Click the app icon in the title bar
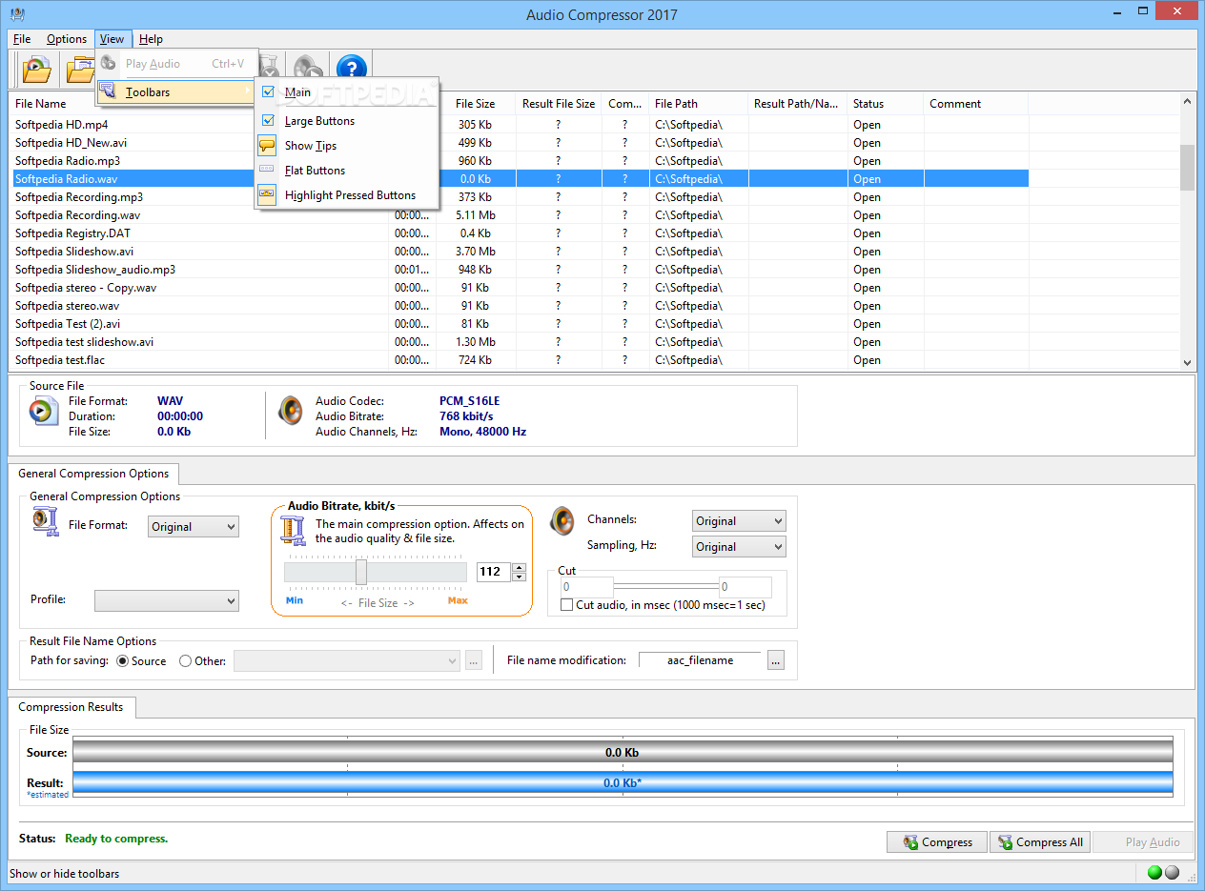The height and width of the screenshot is (891, 1205). pos(17,13)
